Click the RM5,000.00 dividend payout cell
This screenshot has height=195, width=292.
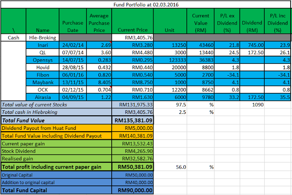pyautogui.click(x=133, y=128)
